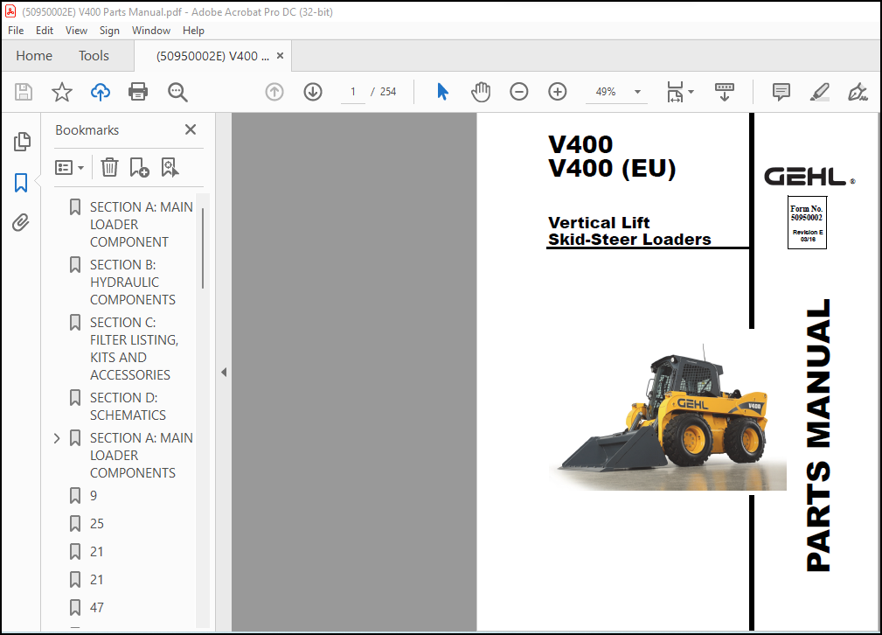
Task: Print the document using printer icon
Action: click(x=138, y=92)
